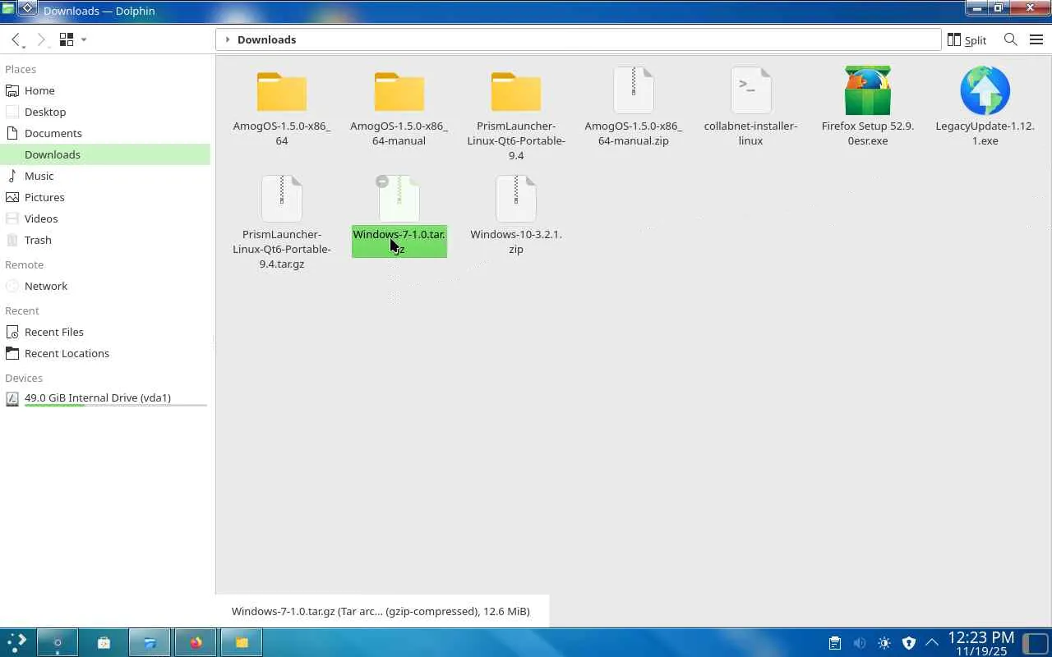Screen dimensions: 1052x657
Task: Open the Search tool
Action: pyautogui.click(x=1011, y=39)
